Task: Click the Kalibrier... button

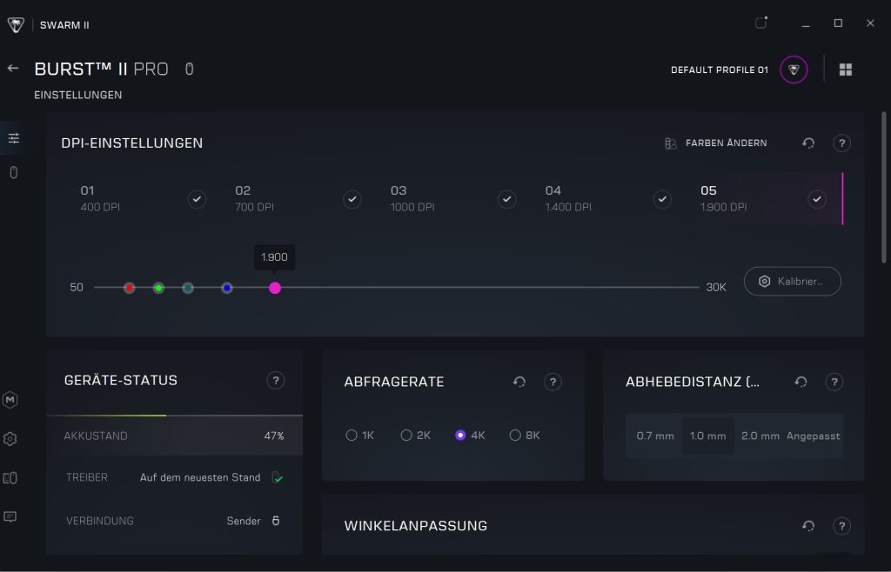Action: (792, 282)
